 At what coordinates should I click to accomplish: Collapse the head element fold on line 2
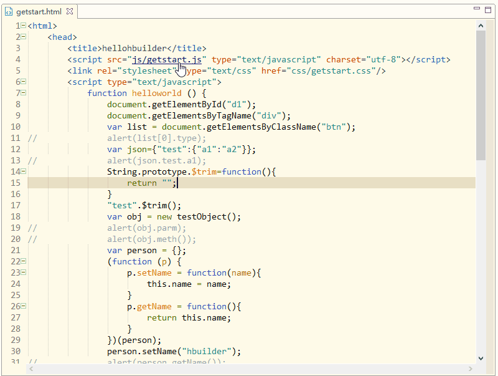[x=22, y=37]
